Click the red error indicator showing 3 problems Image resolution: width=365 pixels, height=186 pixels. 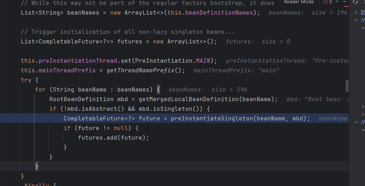point(327,2)
